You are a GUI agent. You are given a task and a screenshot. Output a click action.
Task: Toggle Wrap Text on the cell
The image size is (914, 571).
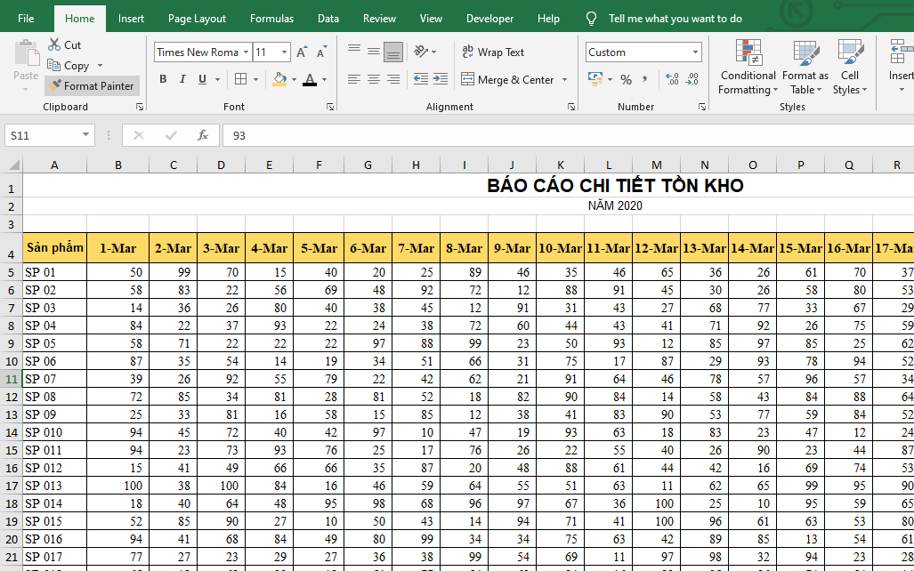point(493,52)
